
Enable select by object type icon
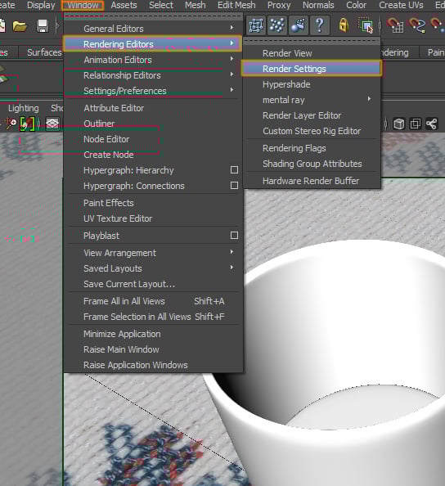click(277, 25)
